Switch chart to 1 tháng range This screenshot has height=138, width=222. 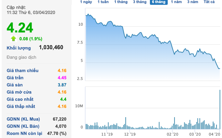[121, 2]
